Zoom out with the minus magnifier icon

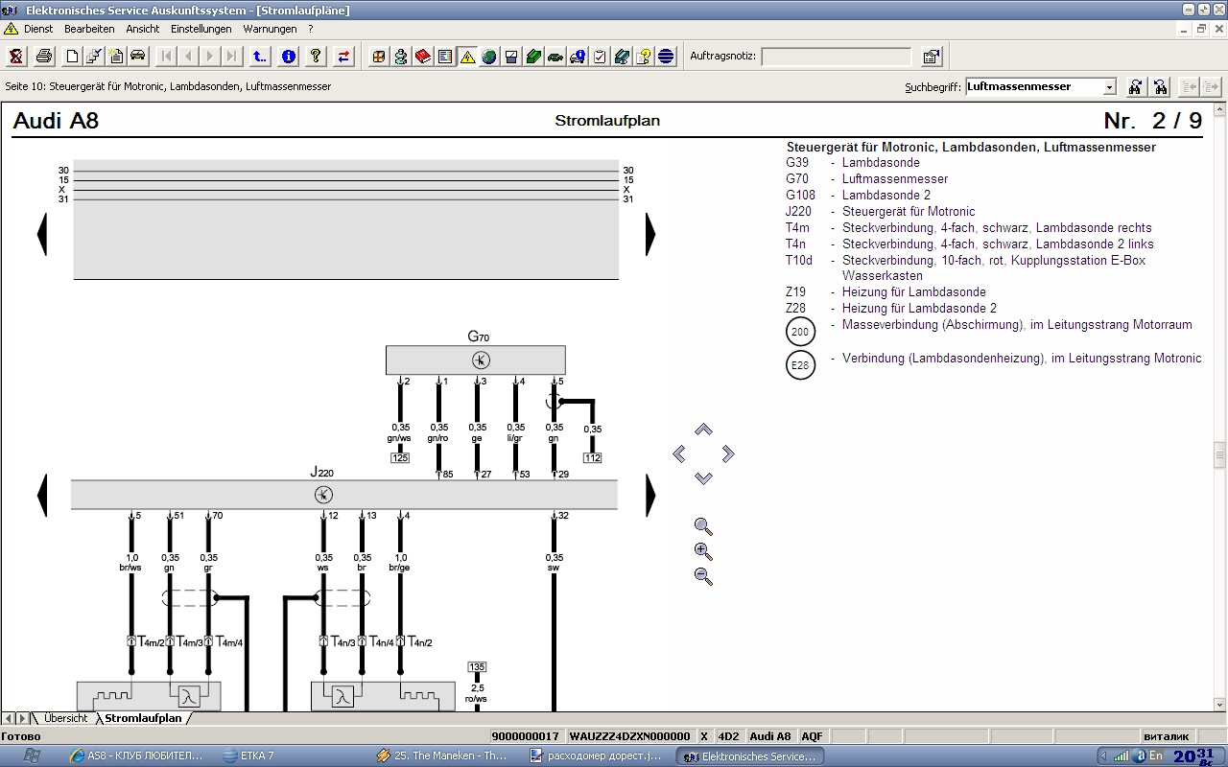(x=703, y=576)
